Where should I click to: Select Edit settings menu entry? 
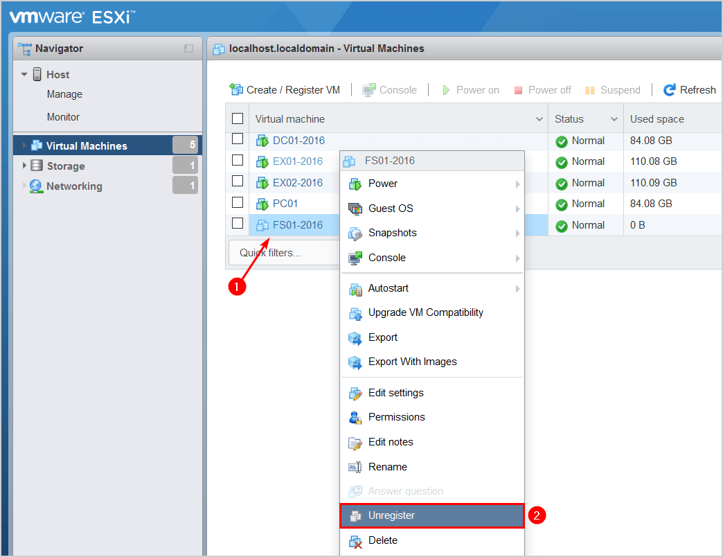point(432,393)
